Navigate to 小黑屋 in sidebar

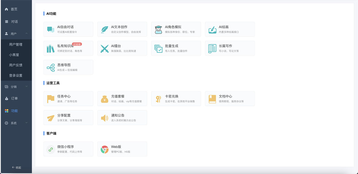click(16, 55)
